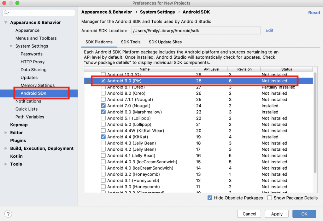
Task: Select HTTP Proxy in settings tree
Action: pyautogui.click(x=32, y=62)
